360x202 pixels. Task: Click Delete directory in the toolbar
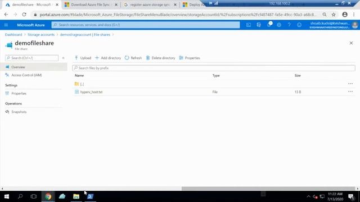[160, 58]
